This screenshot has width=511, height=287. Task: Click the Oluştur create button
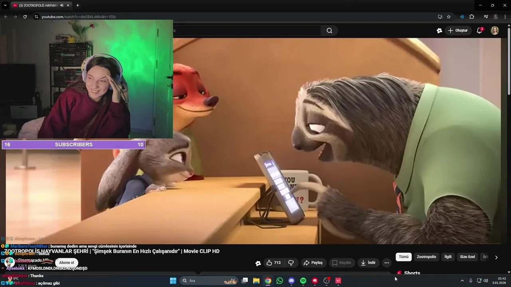tap(458, 31)
